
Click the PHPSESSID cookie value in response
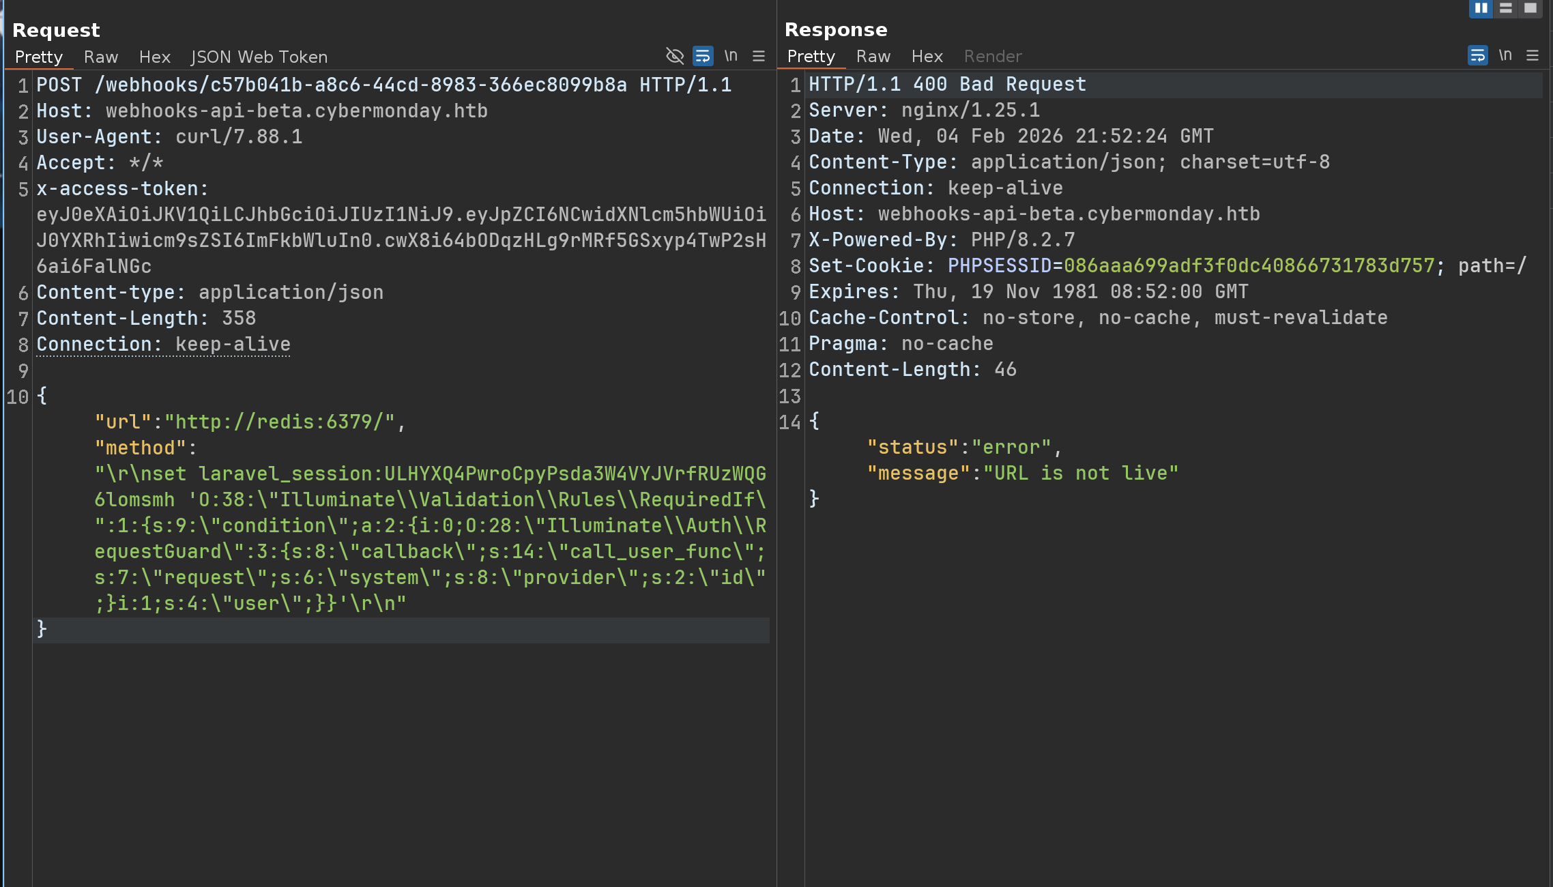(x=1249, y=266)
